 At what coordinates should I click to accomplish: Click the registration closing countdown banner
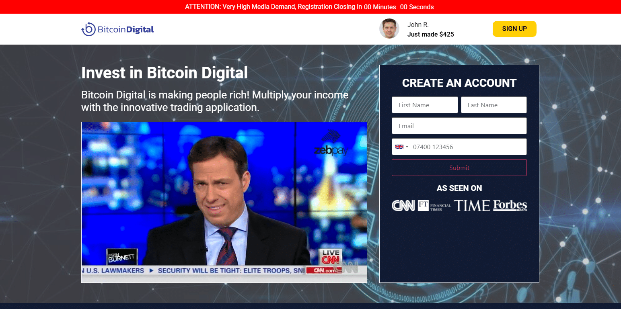point(310,7)
